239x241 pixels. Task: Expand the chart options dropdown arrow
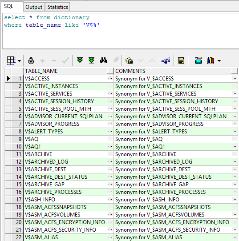[x=219, y=61]
